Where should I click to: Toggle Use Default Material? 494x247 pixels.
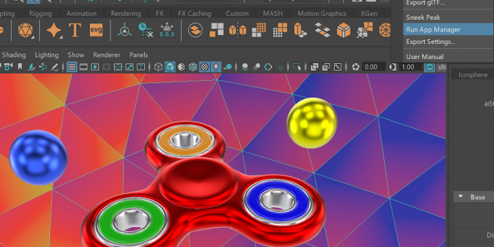click(x=181, y=67)
